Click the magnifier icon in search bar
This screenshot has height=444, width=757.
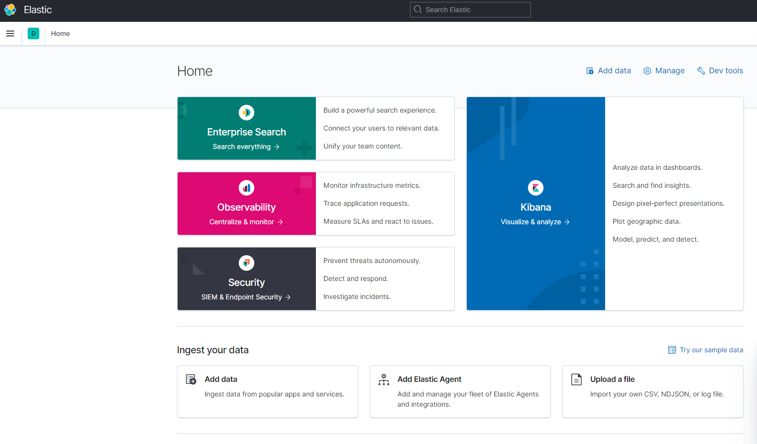[418, 10]
